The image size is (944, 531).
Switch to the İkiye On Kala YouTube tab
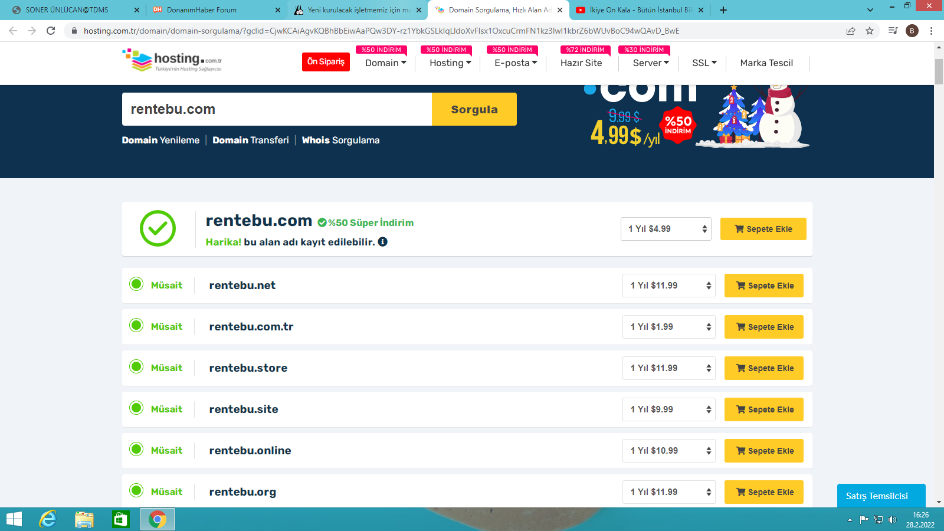[639, 10]
